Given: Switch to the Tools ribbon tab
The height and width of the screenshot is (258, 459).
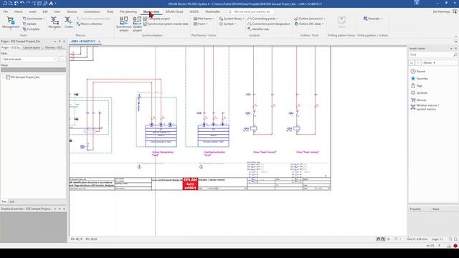Looking at the screenshot, I should (x=110, y=11).
